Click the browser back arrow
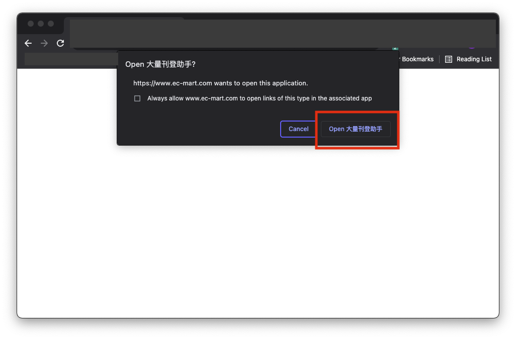 point(28,43)
